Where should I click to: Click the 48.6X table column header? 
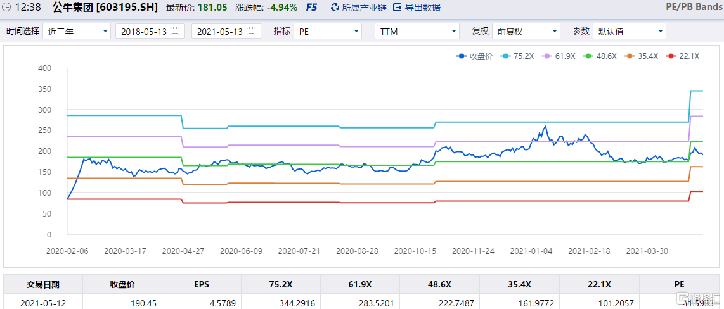tap(440, 284)
